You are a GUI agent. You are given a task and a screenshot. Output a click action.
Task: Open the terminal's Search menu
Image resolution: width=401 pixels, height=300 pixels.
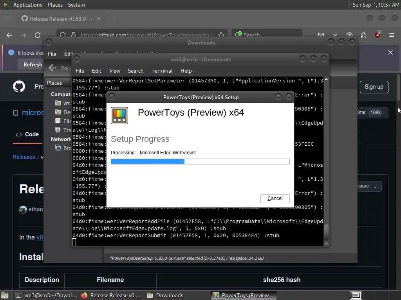point(135,71)
